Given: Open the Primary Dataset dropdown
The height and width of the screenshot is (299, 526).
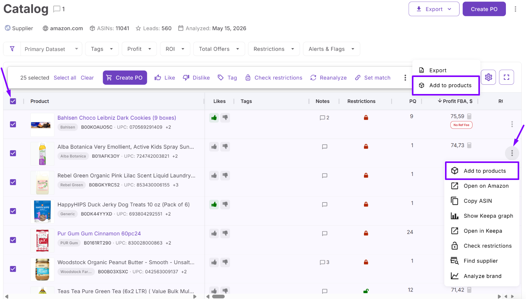Looking at the screenshot, I should tap(51, 49).
